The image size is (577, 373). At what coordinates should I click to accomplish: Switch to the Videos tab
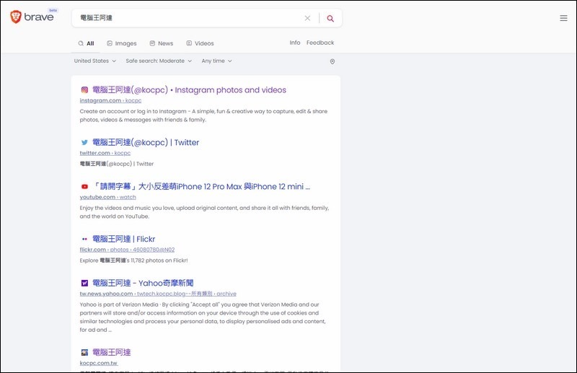[200, 43]
